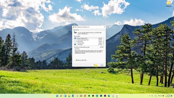Open the black circle app on taskbar
The width and height of the screenshot is (174, 98).
click(93, 96)
